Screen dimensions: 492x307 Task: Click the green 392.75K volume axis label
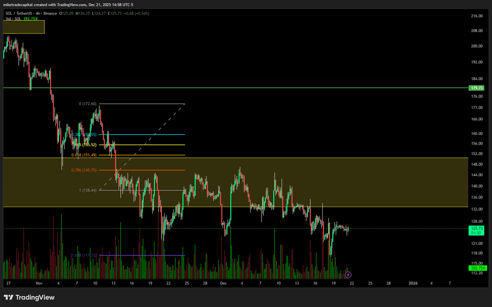pos(478,268)
